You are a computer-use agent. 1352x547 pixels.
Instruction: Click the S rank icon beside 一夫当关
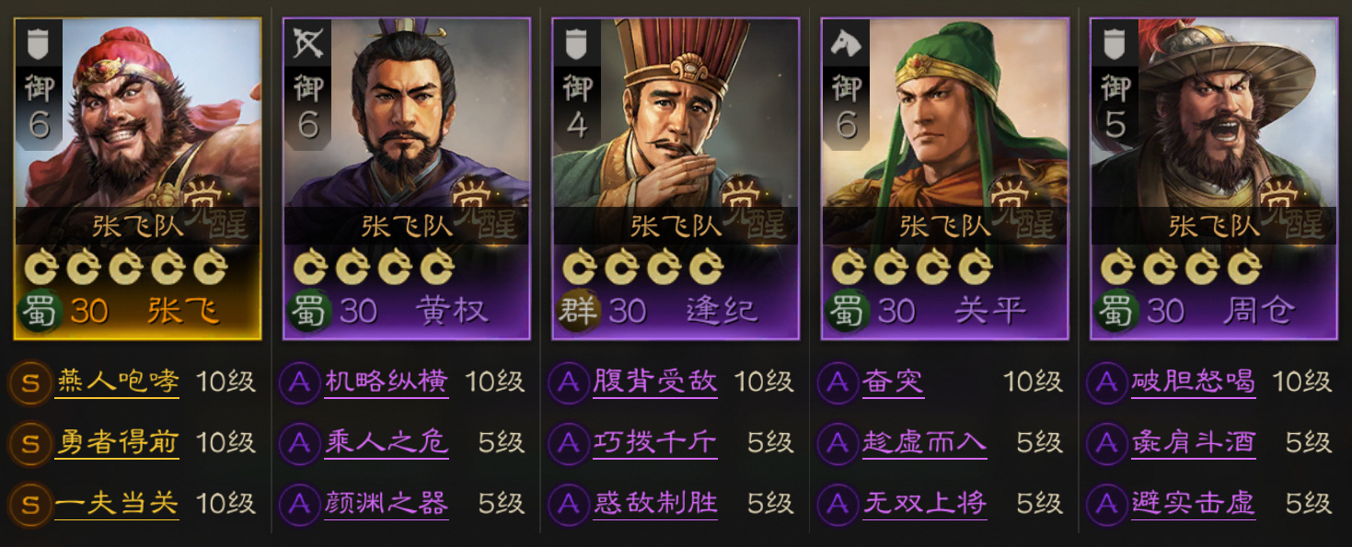tap(30, 503)
